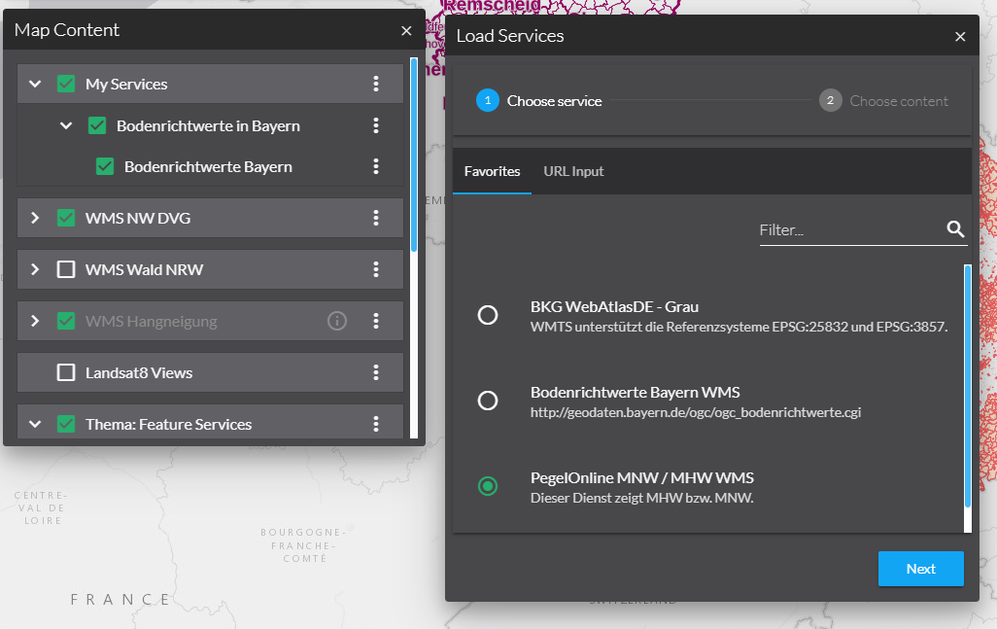
Task: Close the Load Services dialog
Action: click(960, 36)
